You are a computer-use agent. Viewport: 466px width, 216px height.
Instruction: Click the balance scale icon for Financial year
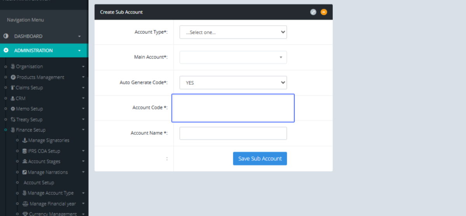[x=25, y=204]
